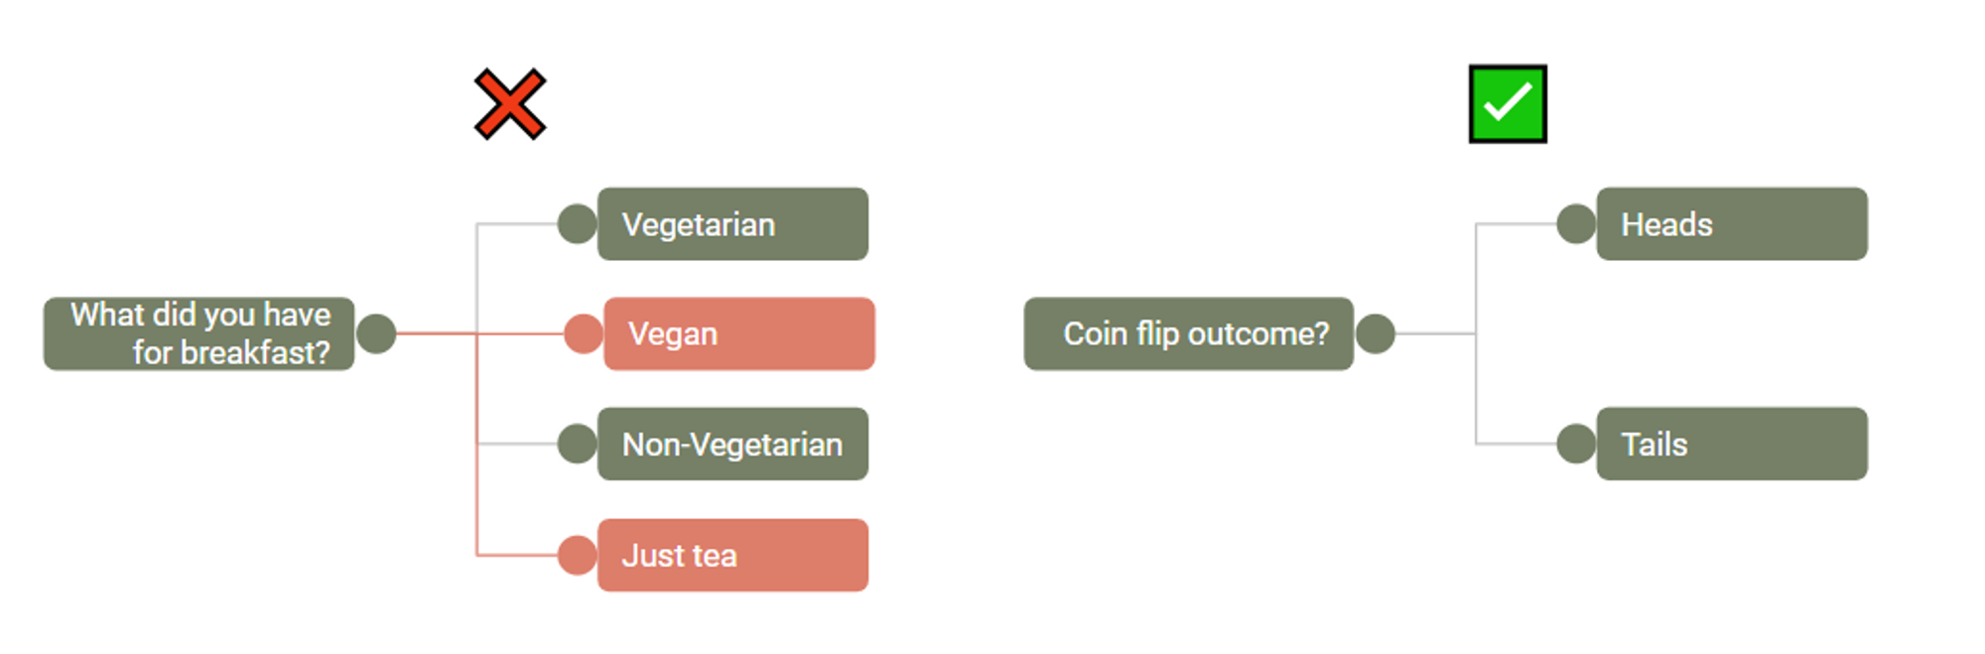
Task: Click the green checkmark icon
Action: [1508, 104]
